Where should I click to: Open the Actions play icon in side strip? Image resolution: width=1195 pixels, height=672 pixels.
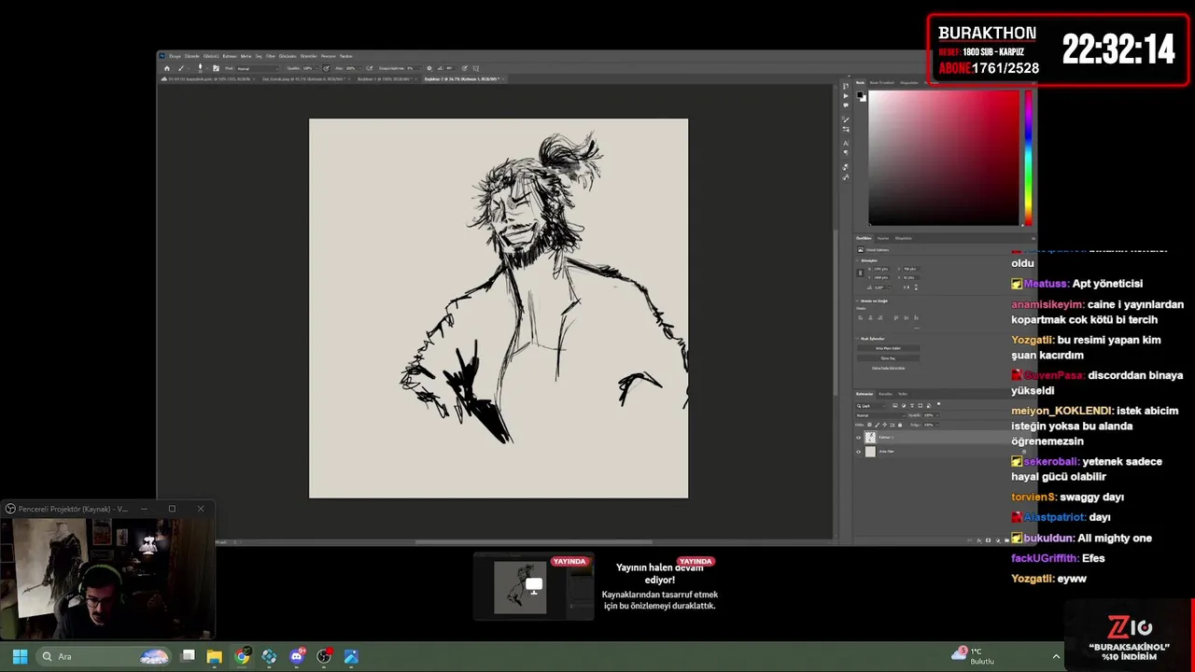point(846,96)
